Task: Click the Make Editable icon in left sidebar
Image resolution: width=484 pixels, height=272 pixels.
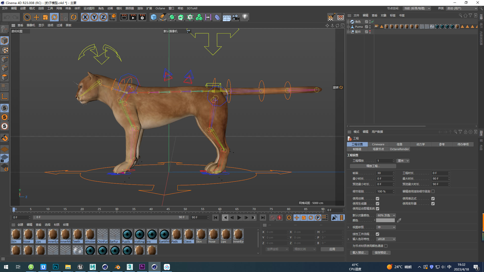Action: click(x=5, y=29)
